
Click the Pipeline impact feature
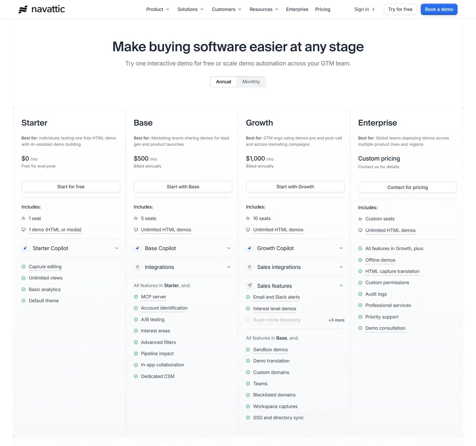point(157,354)
